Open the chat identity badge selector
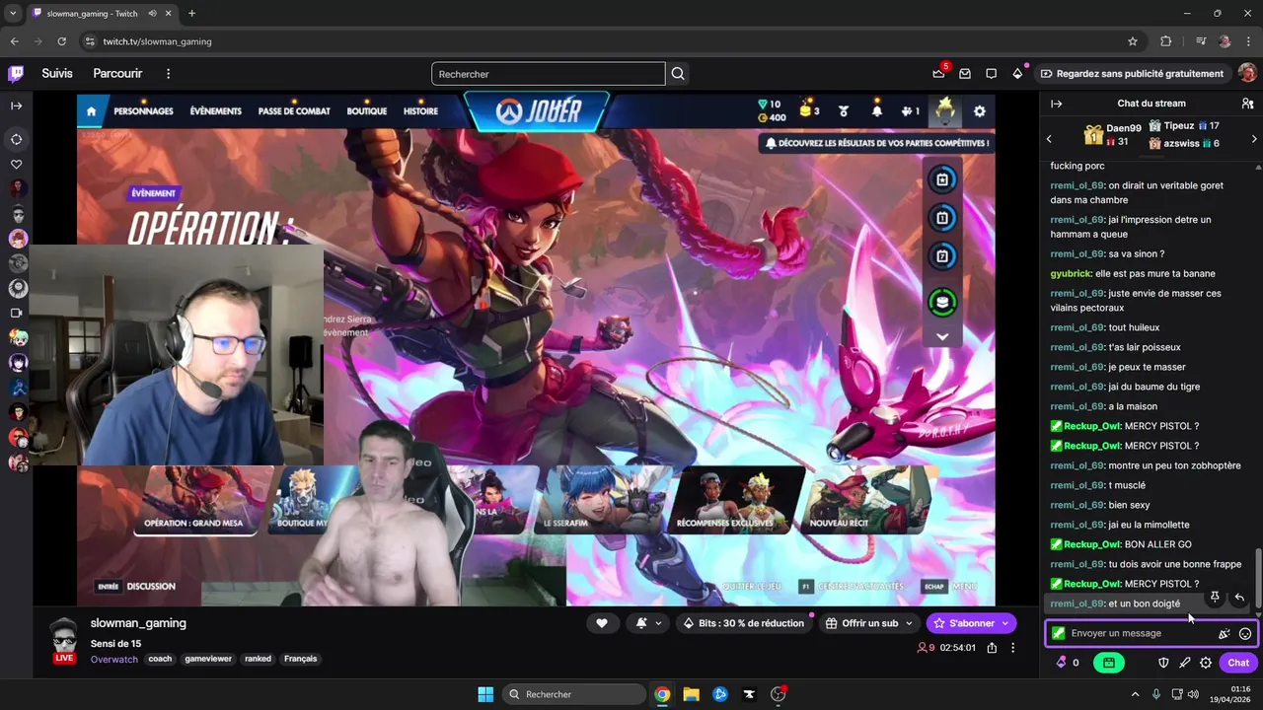The height and width of the screenshot is (710, 1263). (x=1059, y=633)
